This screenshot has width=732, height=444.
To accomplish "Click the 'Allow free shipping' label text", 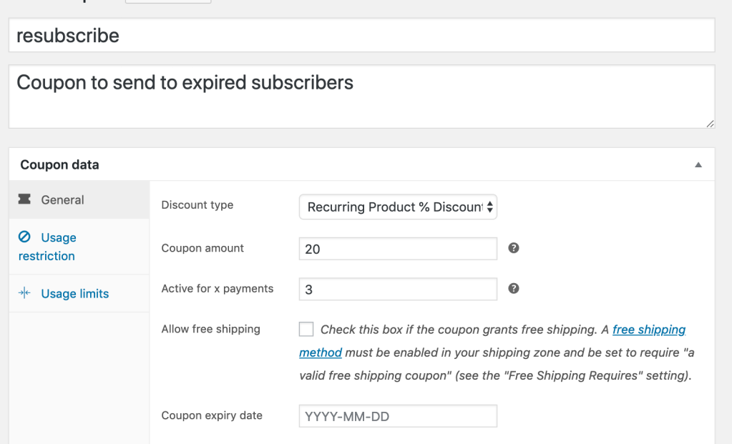I will click(211, 330).
